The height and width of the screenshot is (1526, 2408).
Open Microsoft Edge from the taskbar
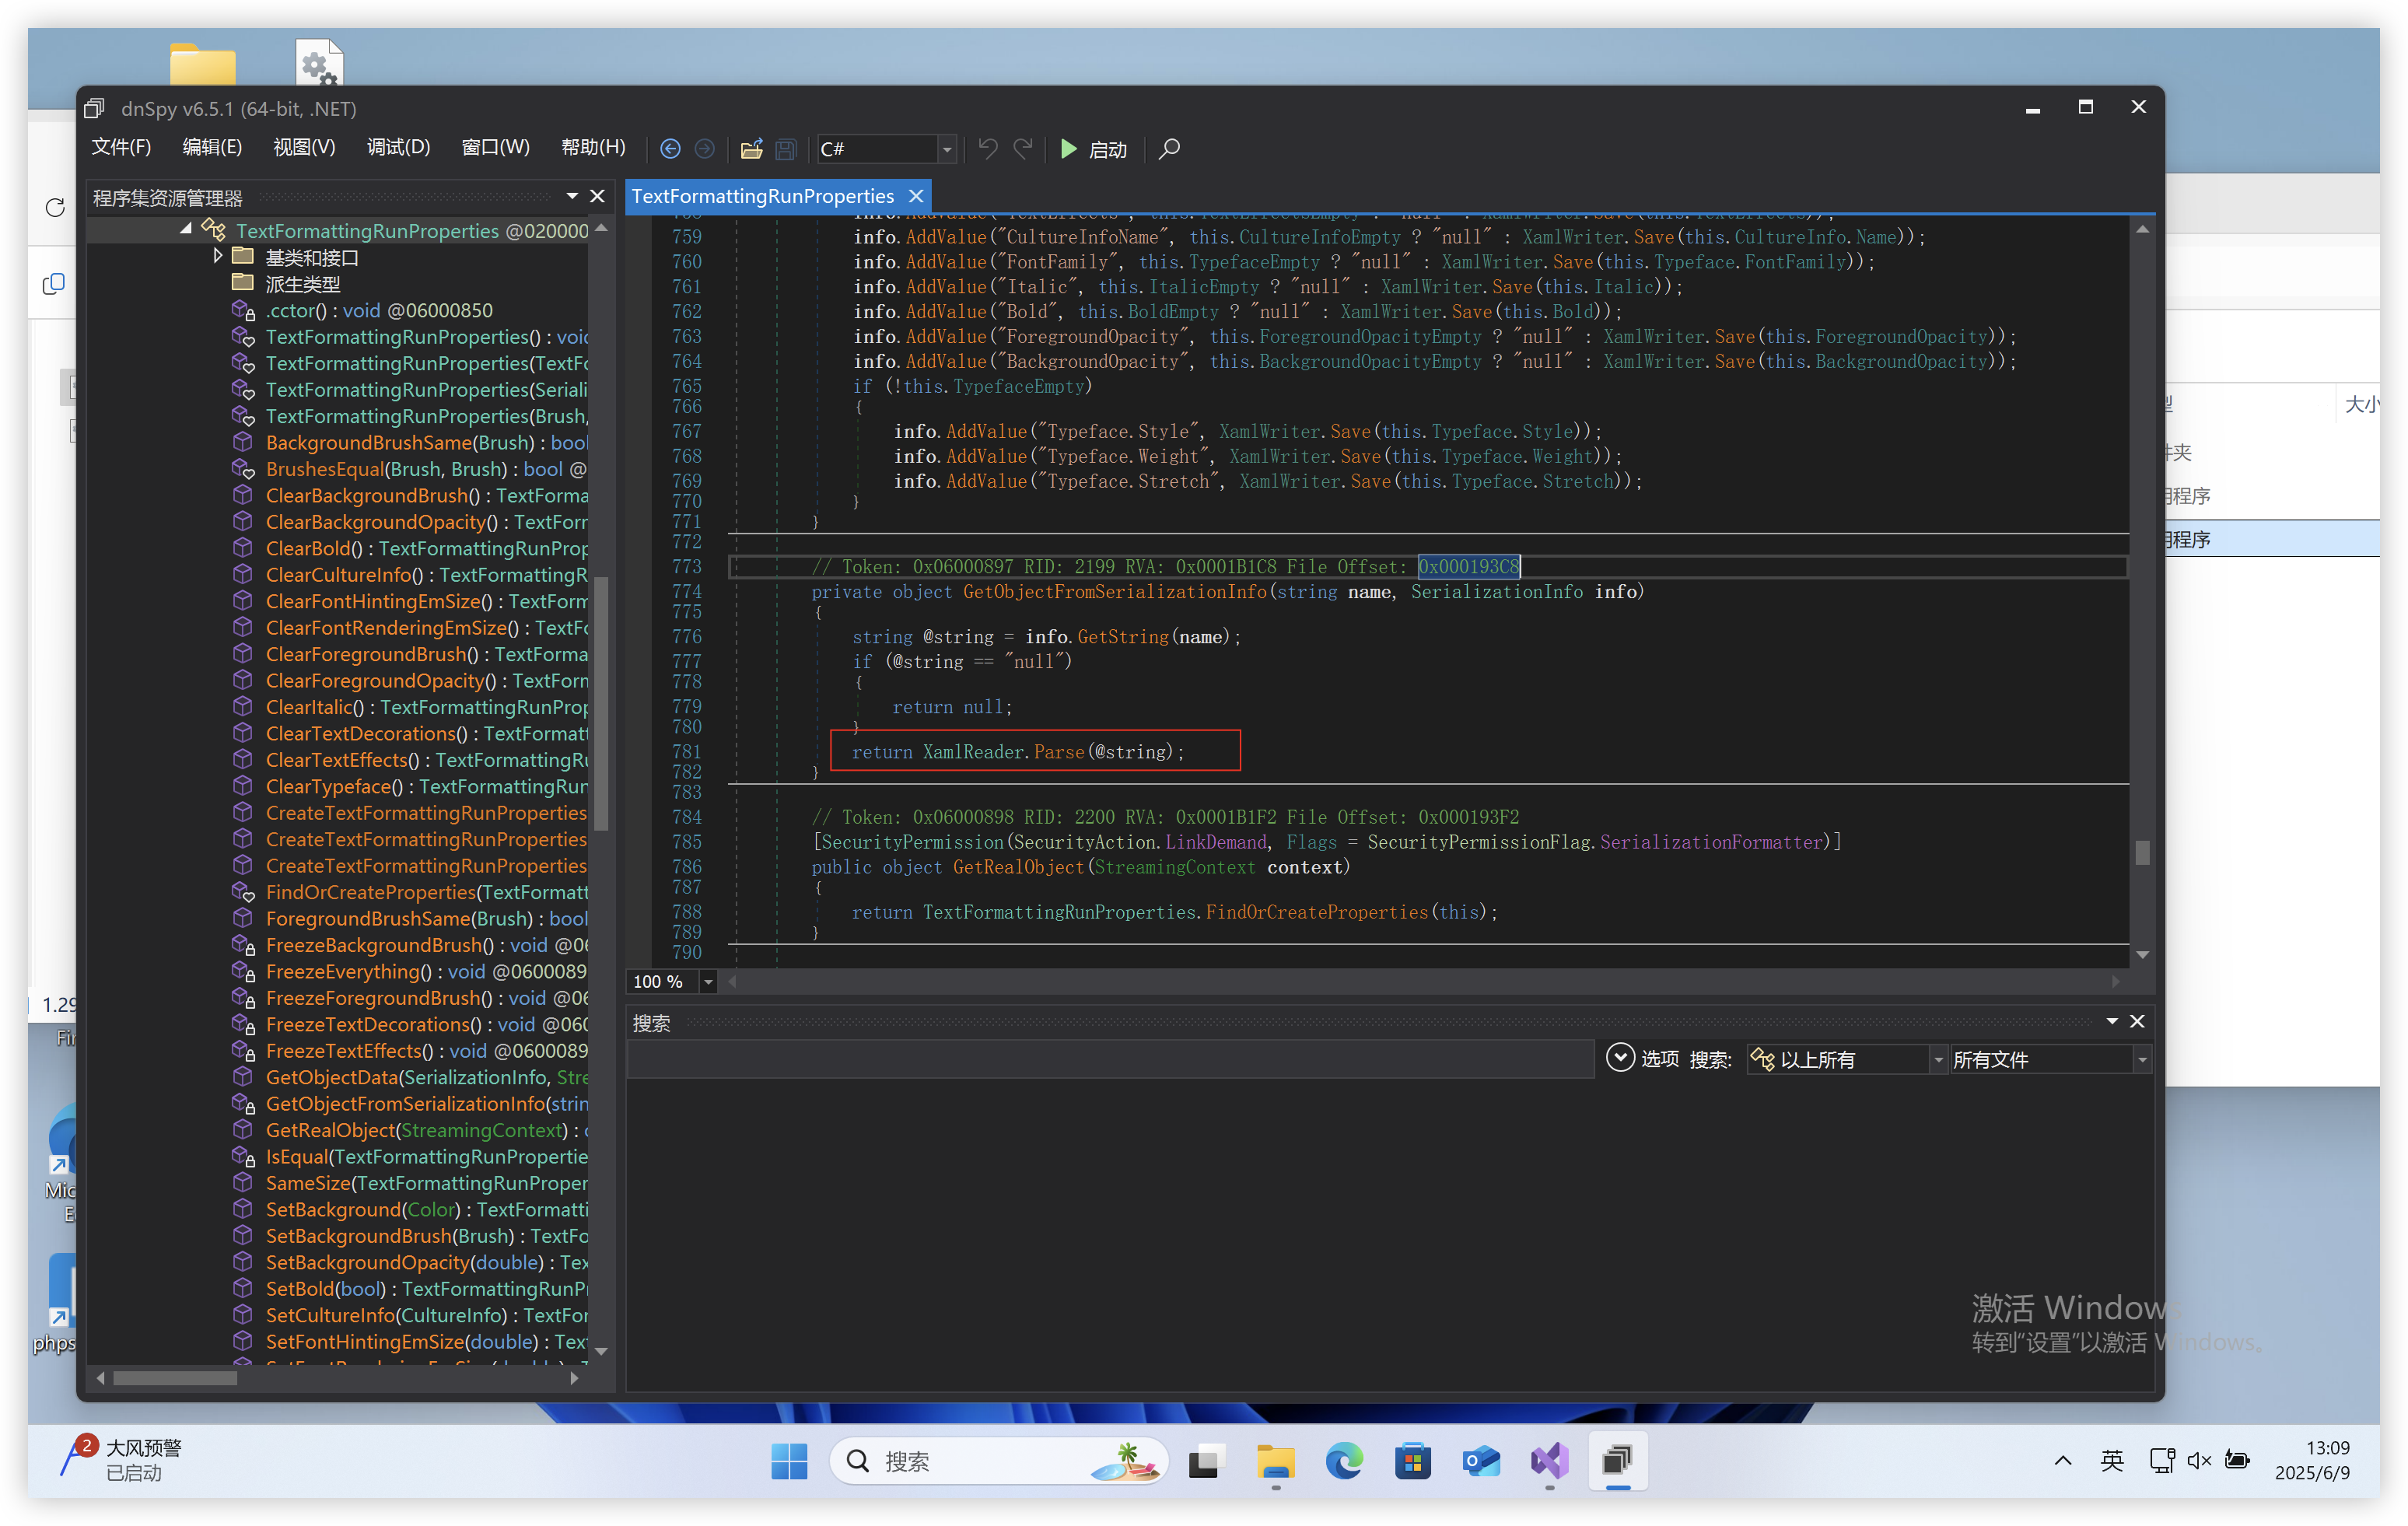click(1344, 1461)
